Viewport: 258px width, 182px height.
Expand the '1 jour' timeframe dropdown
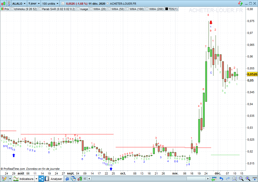(34, 4)
